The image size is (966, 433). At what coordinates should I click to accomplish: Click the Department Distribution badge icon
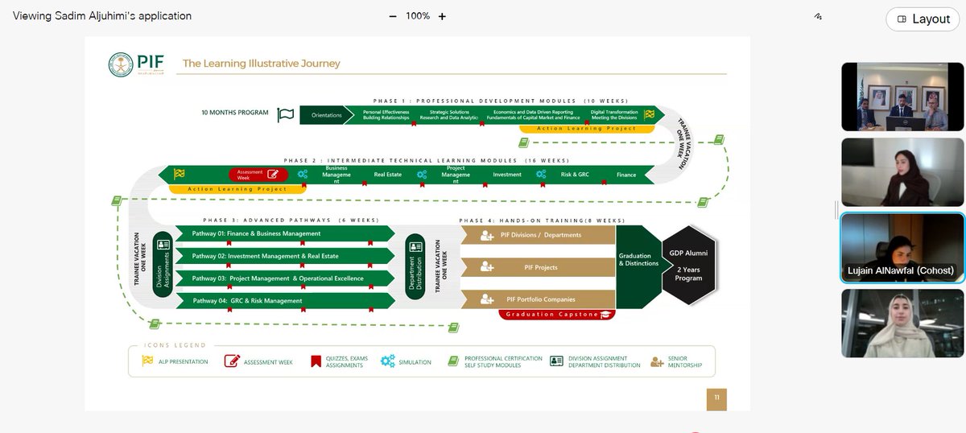click(x=415, y=245)
